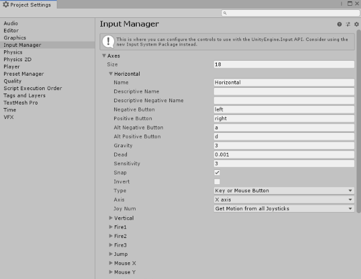Open Tags and Layers settings
This screenshot has height=279, width=361.
[23, 95]
